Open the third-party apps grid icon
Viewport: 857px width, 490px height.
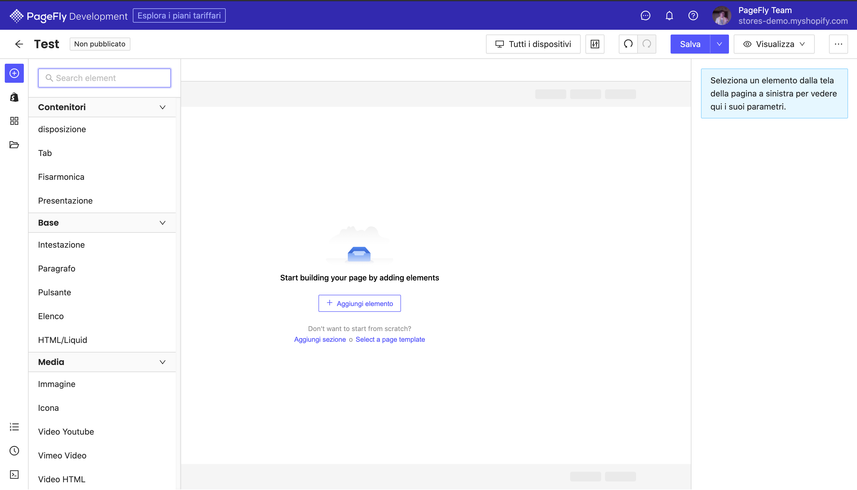click(x=14, y=121)
